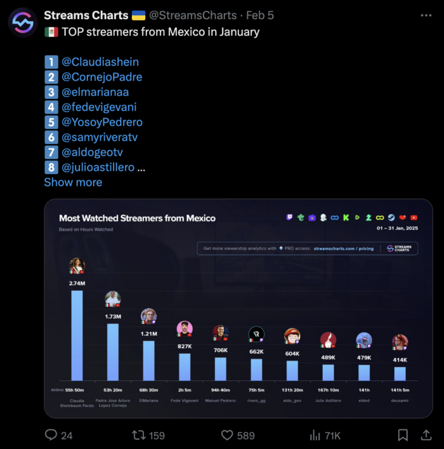Bookmark this tweet

pos(403,435)
